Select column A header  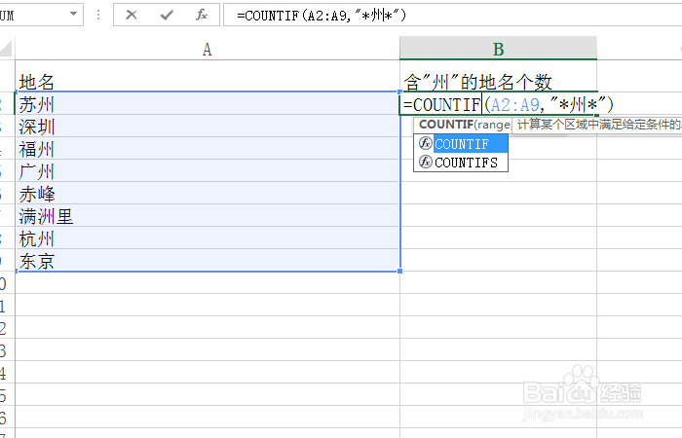pos(208,49)
